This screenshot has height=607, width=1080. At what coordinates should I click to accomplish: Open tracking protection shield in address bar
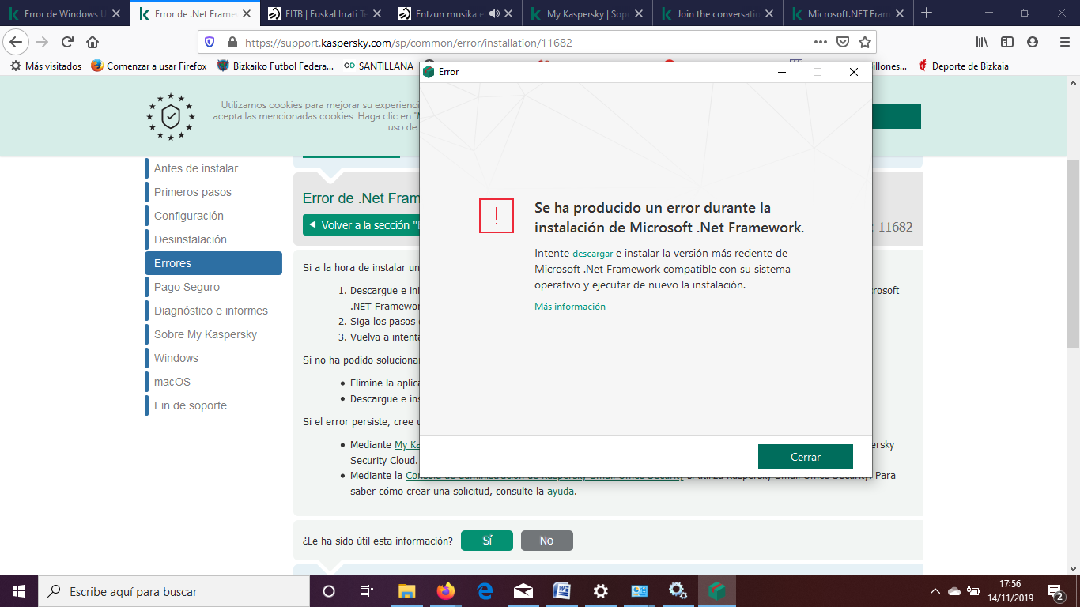point(210,43)
